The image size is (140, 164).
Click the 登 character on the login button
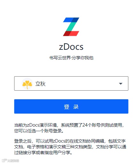[x=67, y=107]
